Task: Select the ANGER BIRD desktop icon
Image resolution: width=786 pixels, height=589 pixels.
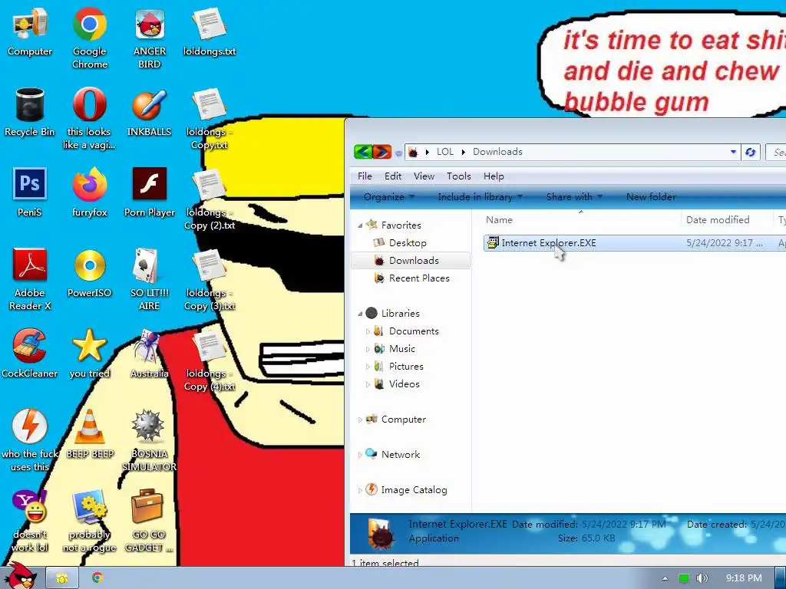Action: pos(150,38)
